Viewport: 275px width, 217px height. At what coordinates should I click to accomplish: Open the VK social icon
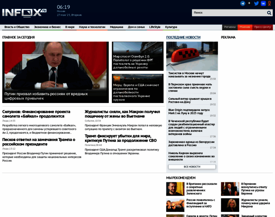(x=263, y=3)
